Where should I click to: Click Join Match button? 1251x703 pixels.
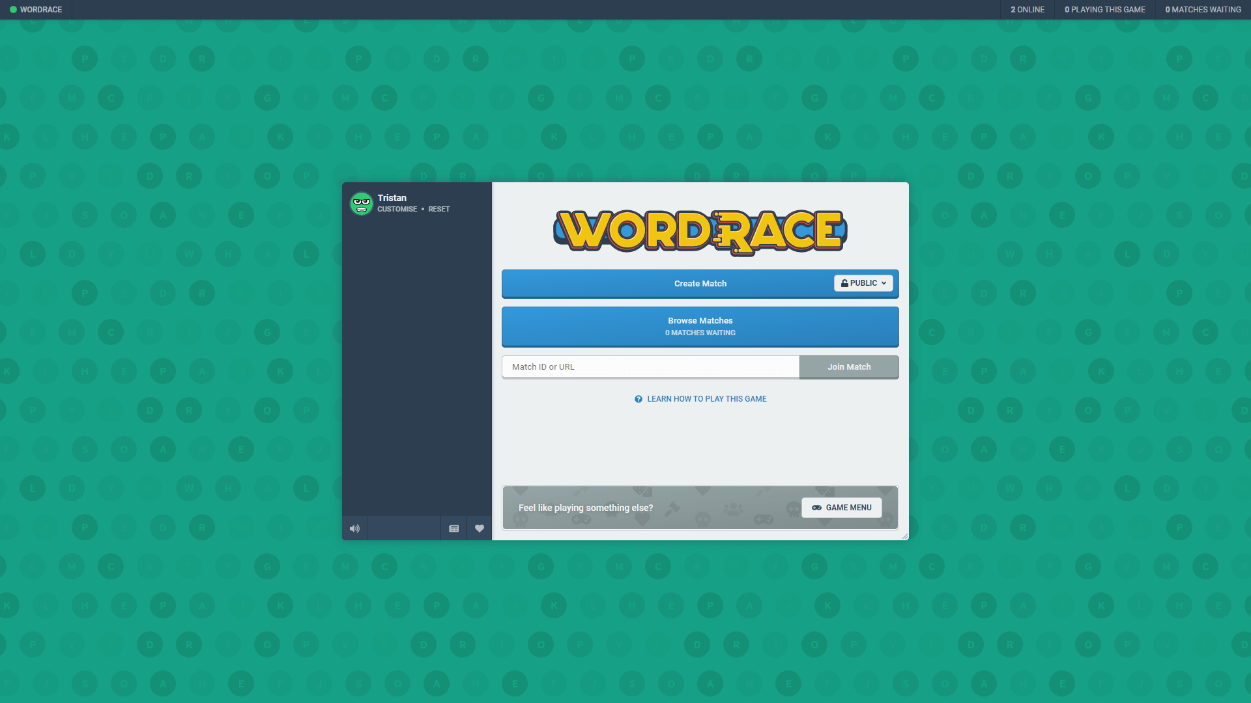848,366
